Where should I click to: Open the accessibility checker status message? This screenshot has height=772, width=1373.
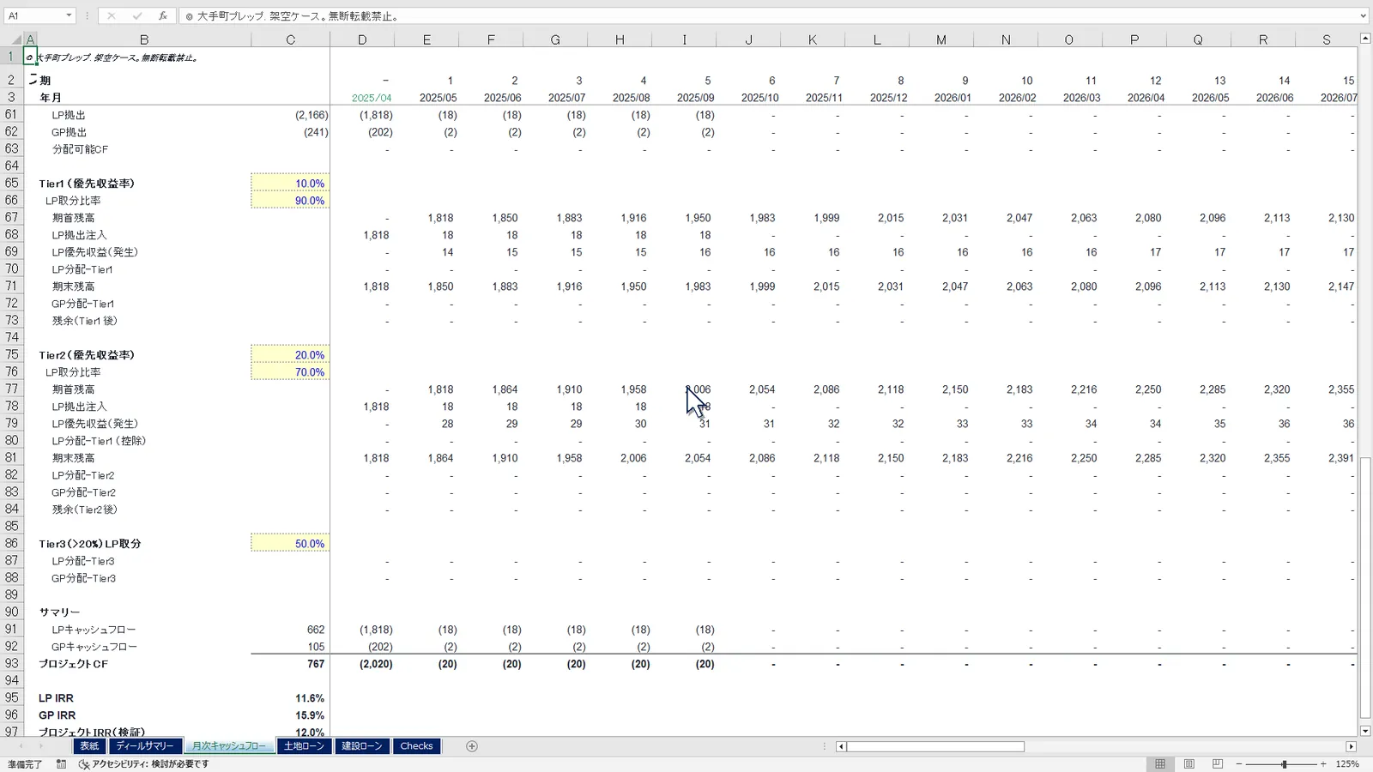[144, 763]
